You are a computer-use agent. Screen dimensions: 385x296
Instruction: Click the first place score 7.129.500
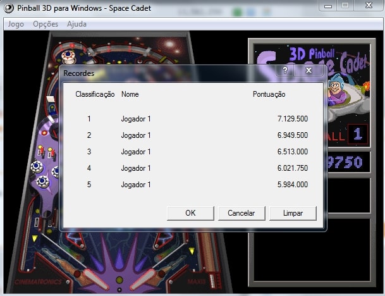click(x=293, y=119)
